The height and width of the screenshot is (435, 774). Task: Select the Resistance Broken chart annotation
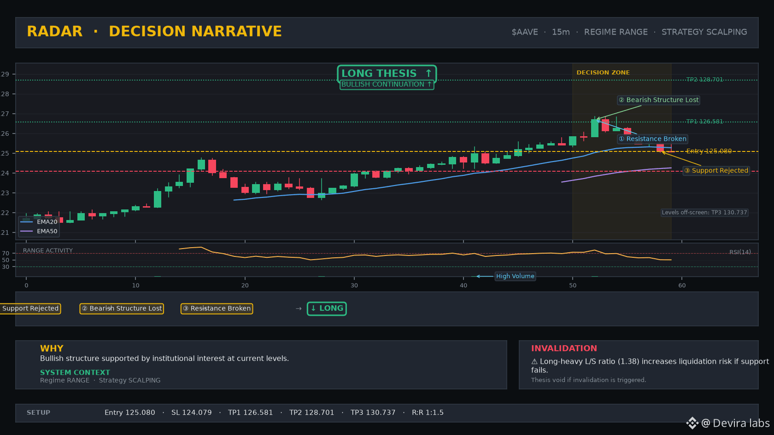pyautogui.click(x=652, y=139)
